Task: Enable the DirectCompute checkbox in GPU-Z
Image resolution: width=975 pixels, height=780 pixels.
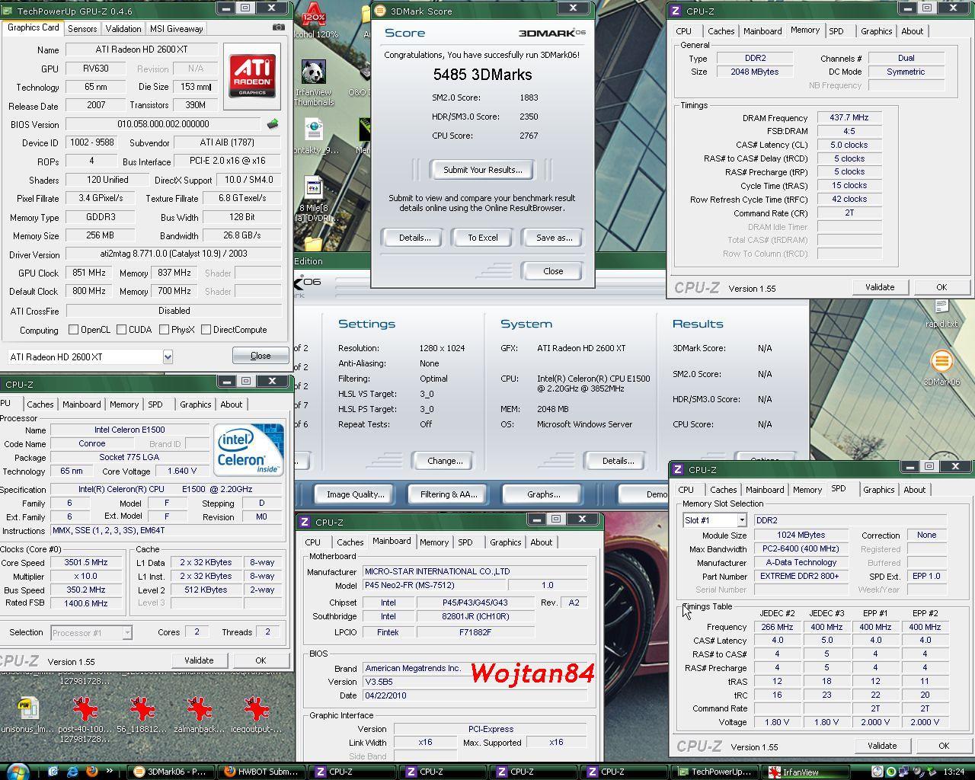Action: pyautogui.click(x=206, y=330)
